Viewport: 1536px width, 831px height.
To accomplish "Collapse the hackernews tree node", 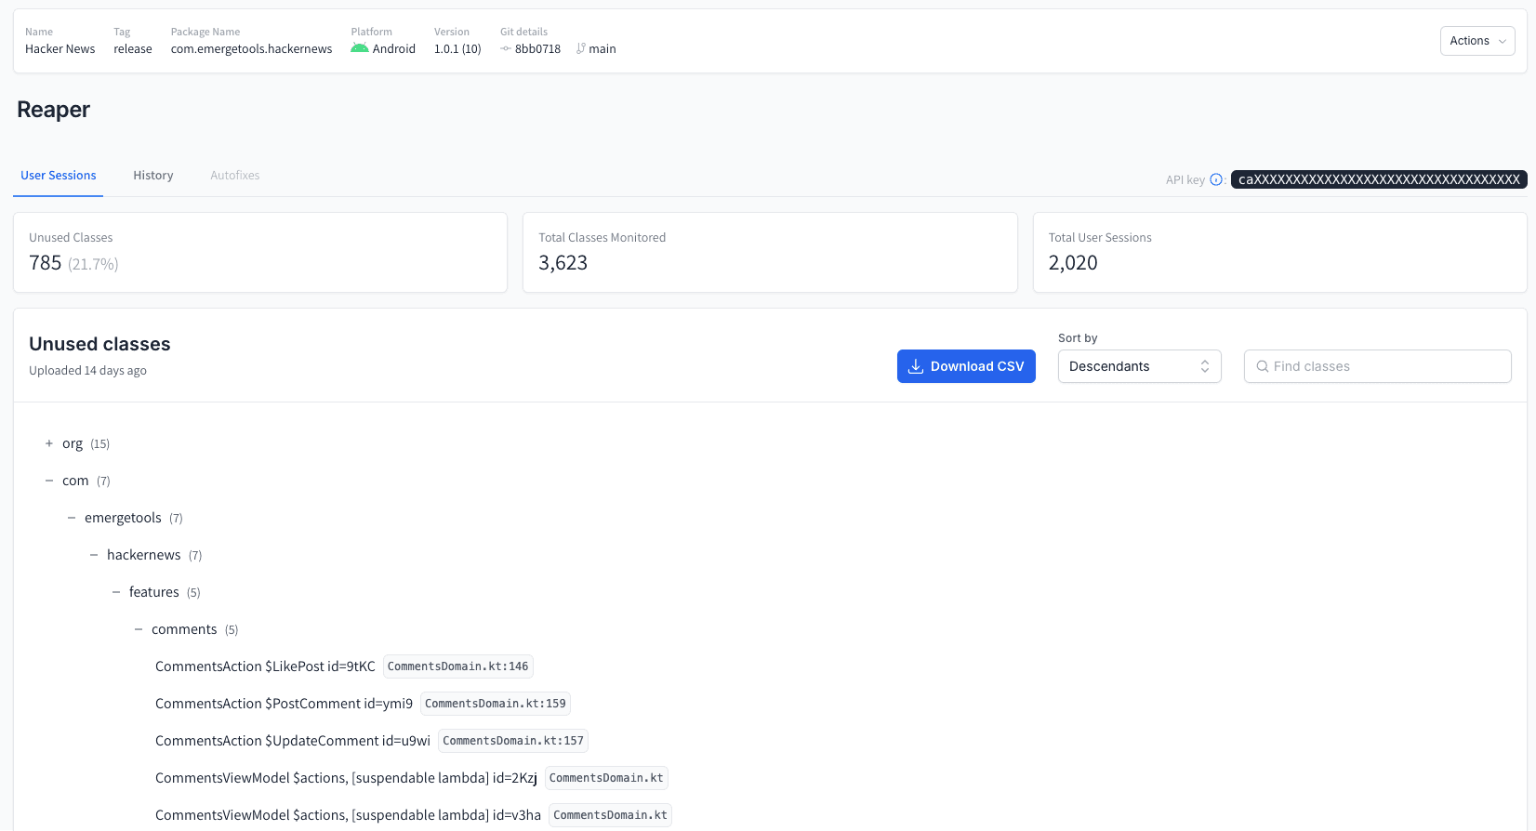I will (x=94, y=555).
